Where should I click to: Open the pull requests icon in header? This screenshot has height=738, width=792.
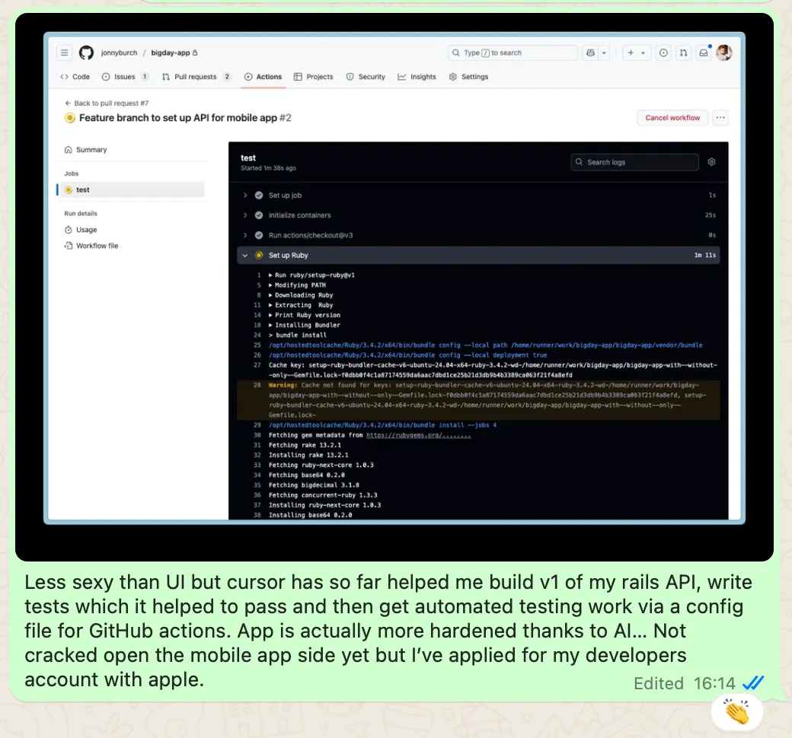[683, 53]
